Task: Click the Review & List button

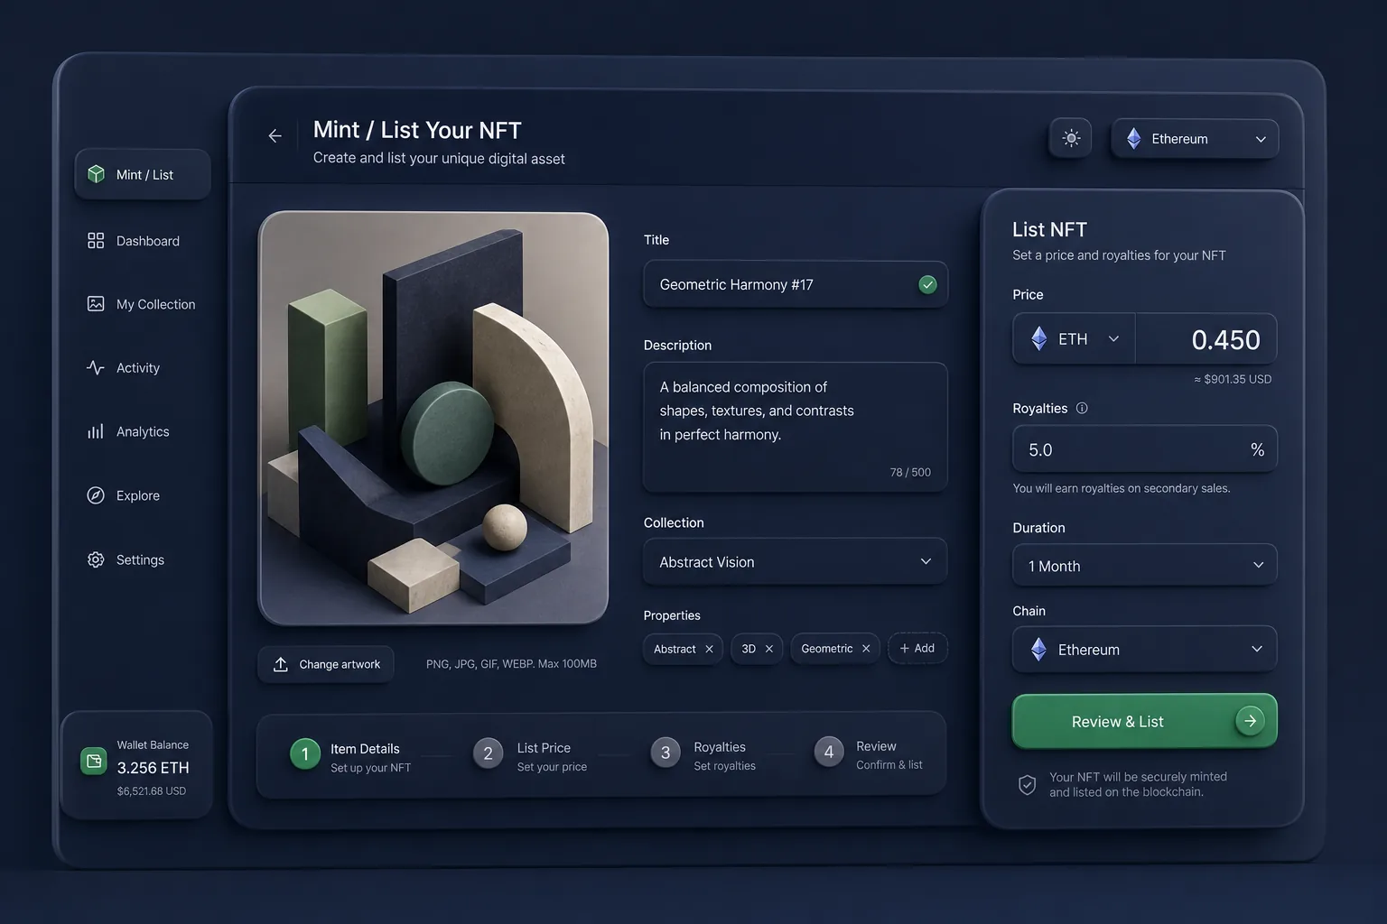Action: click(1145, 721)
